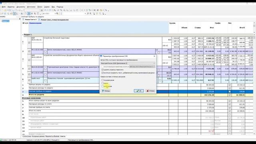Click Отмена in the СНБ dialog
The image size is (256, 144).
coord(150,91)
